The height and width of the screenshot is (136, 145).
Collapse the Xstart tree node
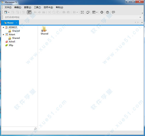pos(3,35)
